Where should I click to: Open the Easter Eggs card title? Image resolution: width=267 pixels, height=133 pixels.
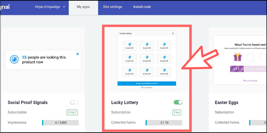[x=227, y=102]
